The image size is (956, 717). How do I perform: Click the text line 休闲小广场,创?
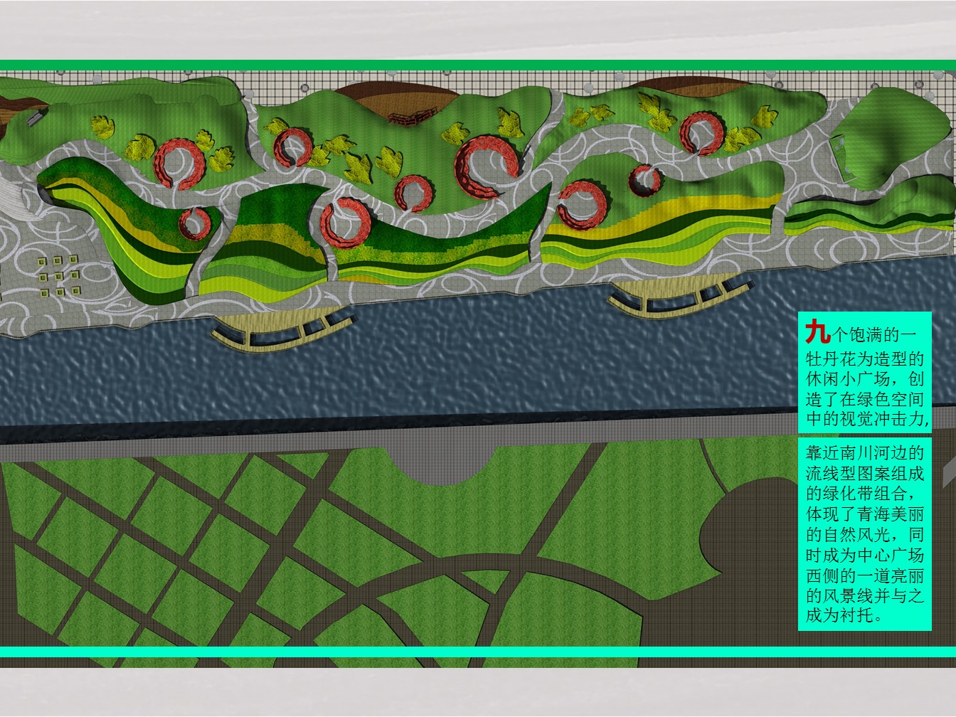click(x=865, y=379)
